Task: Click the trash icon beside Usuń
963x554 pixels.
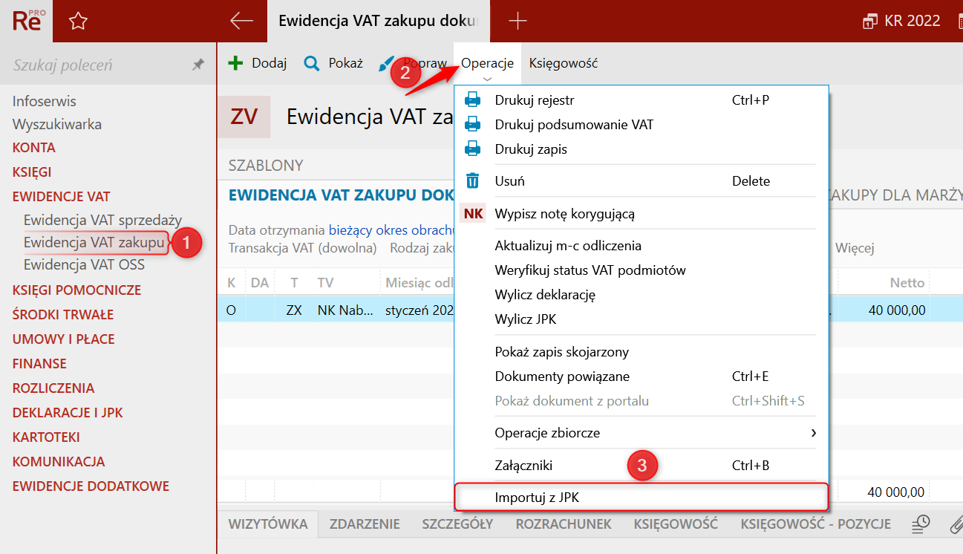Action: click(x=472, y=181)
